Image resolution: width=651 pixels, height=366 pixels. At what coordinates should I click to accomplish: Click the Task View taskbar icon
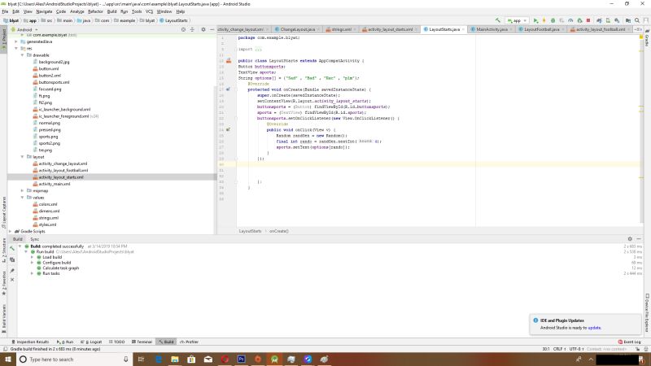coord(141,359)
